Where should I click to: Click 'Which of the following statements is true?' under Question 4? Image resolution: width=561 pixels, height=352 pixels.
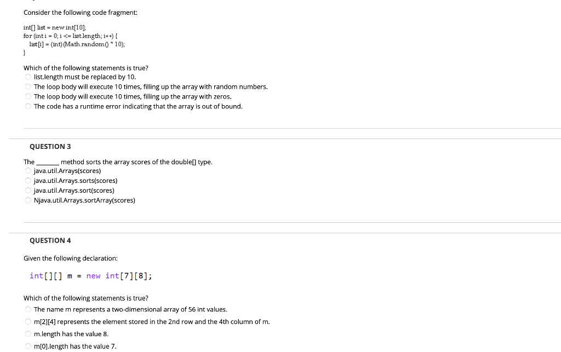point(85,298)
